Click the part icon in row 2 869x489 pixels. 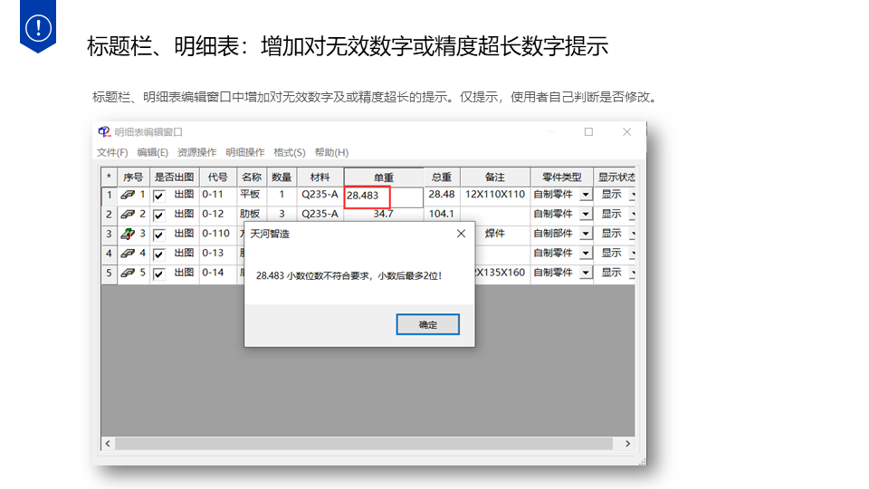[128, 214]
